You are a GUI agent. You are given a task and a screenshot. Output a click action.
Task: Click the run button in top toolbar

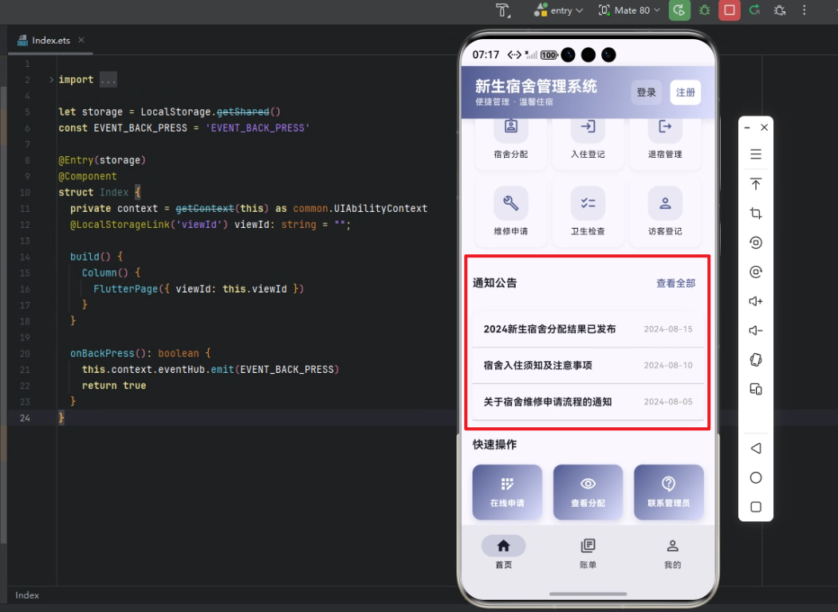click(679, 10)
